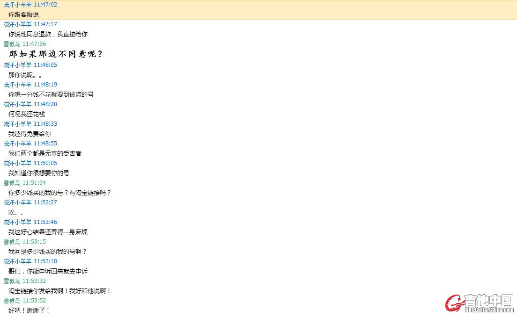Screen dimensions: 517x317
Task: Select the message "淘宝链接你发给我啊！我好和他说啊！"
Action: pyautogui.click(x=59, y=291)
